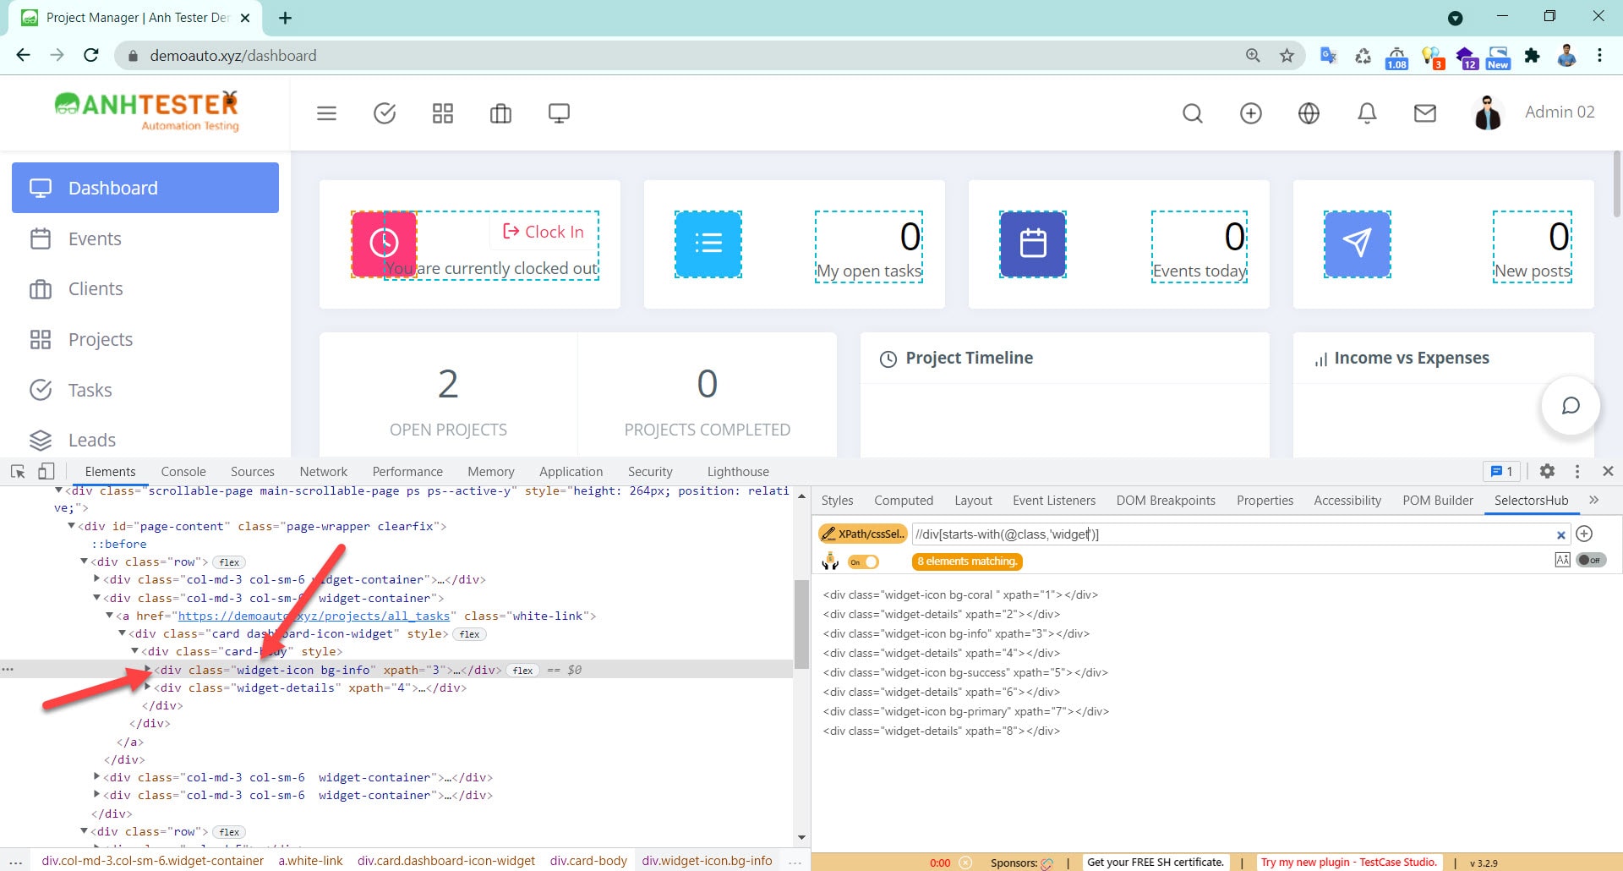Viewport: 1623px width, 871px height.
Task: Open the language globe icon
Action: point(1309,113)
